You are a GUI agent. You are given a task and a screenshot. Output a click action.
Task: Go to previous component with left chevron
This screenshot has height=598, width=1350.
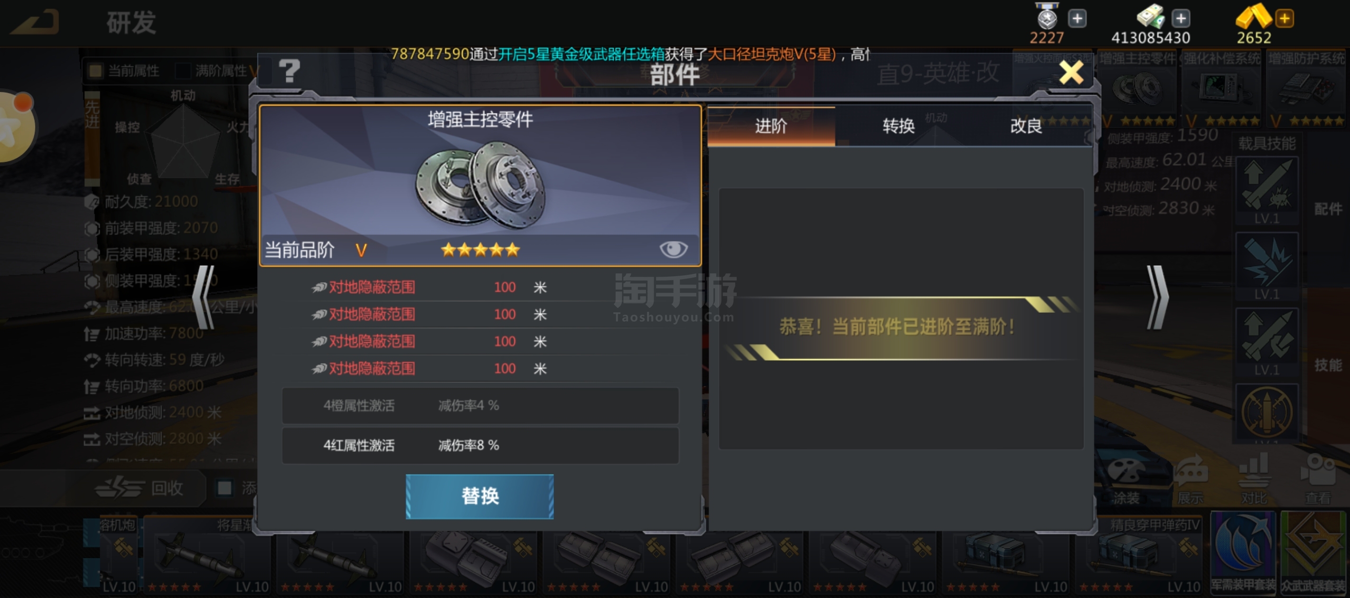tap(203, 297)
